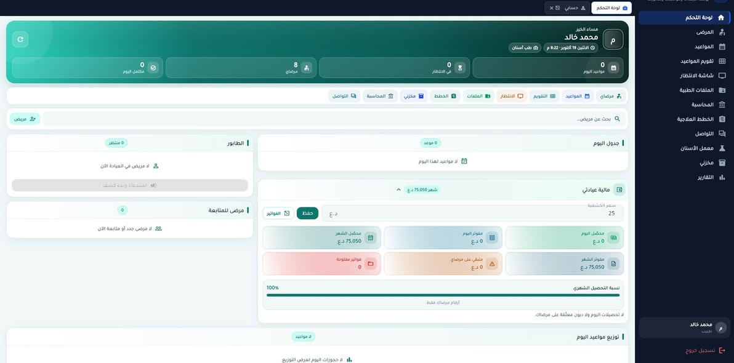Image resolution: width=734 pixels, height=363 pixels.
Task: Click the مريض add patient button
Action: point(25,119)
